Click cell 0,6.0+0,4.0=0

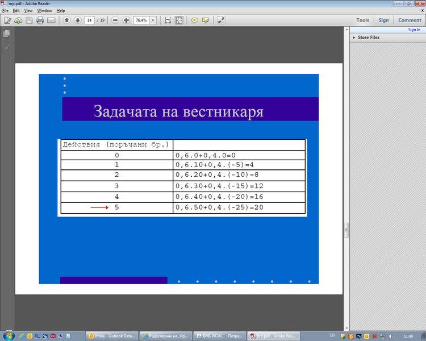coord(239,155)
